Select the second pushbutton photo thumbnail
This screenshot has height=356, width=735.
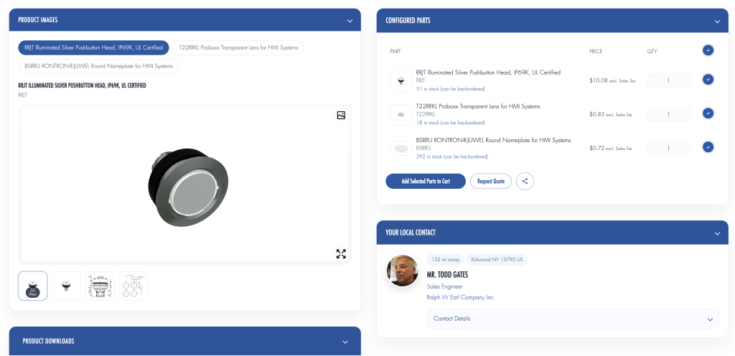66,286
